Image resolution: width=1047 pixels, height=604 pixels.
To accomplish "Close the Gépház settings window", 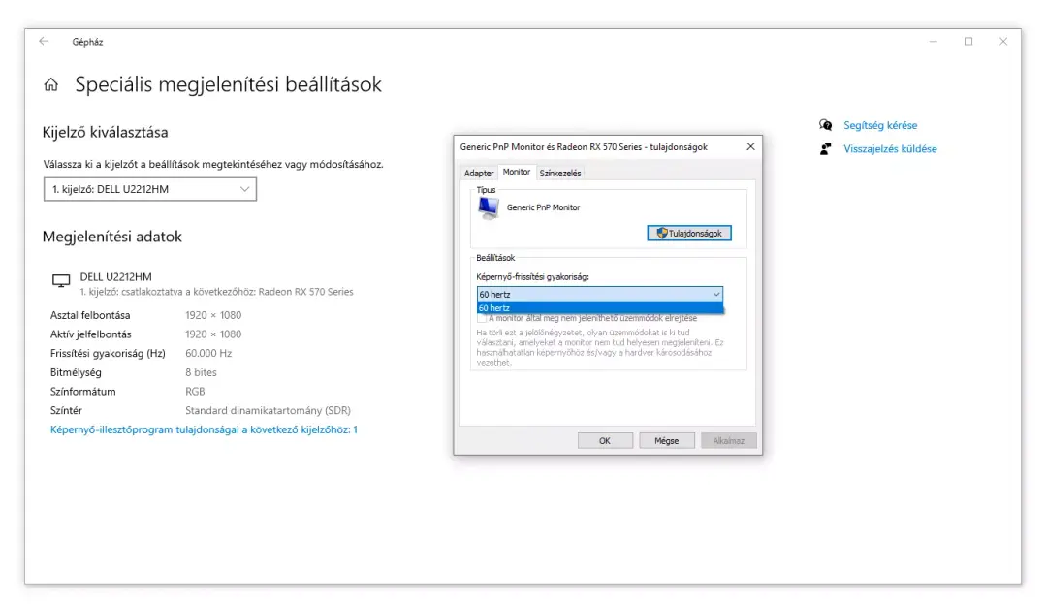I will pos(1003,42).
